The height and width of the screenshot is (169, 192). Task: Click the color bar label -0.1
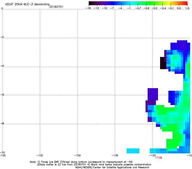[x=171, y=8]
